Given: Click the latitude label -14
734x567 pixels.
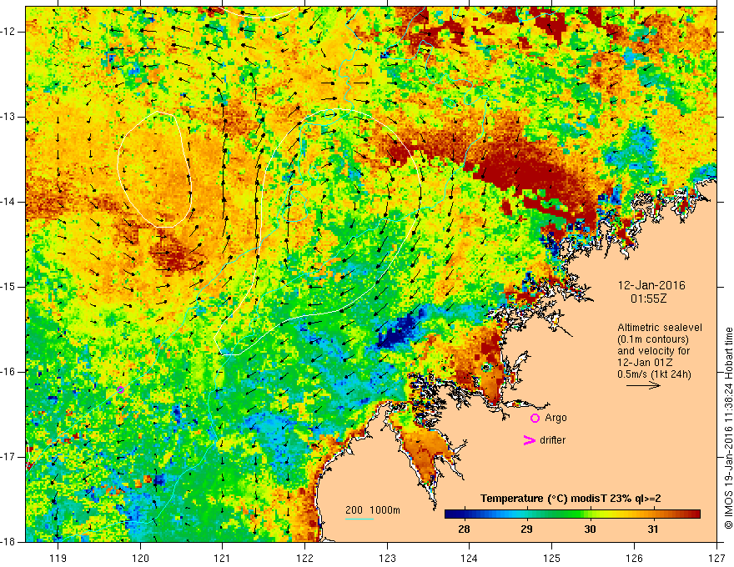Looking at the screenshot, I should 9,202.
